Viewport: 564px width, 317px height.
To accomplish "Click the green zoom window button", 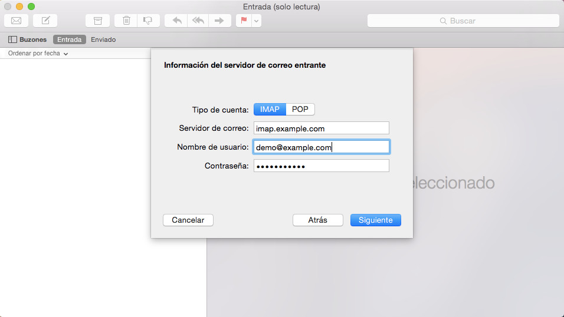I will click(x=31, y=6).
